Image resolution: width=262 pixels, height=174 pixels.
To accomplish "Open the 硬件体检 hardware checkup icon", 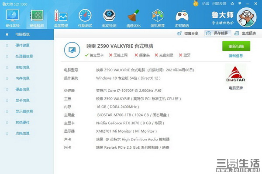I will [13, 18].
